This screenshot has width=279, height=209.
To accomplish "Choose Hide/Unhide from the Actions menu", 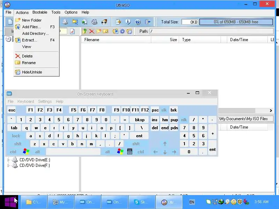I will [x=37, y=72].
